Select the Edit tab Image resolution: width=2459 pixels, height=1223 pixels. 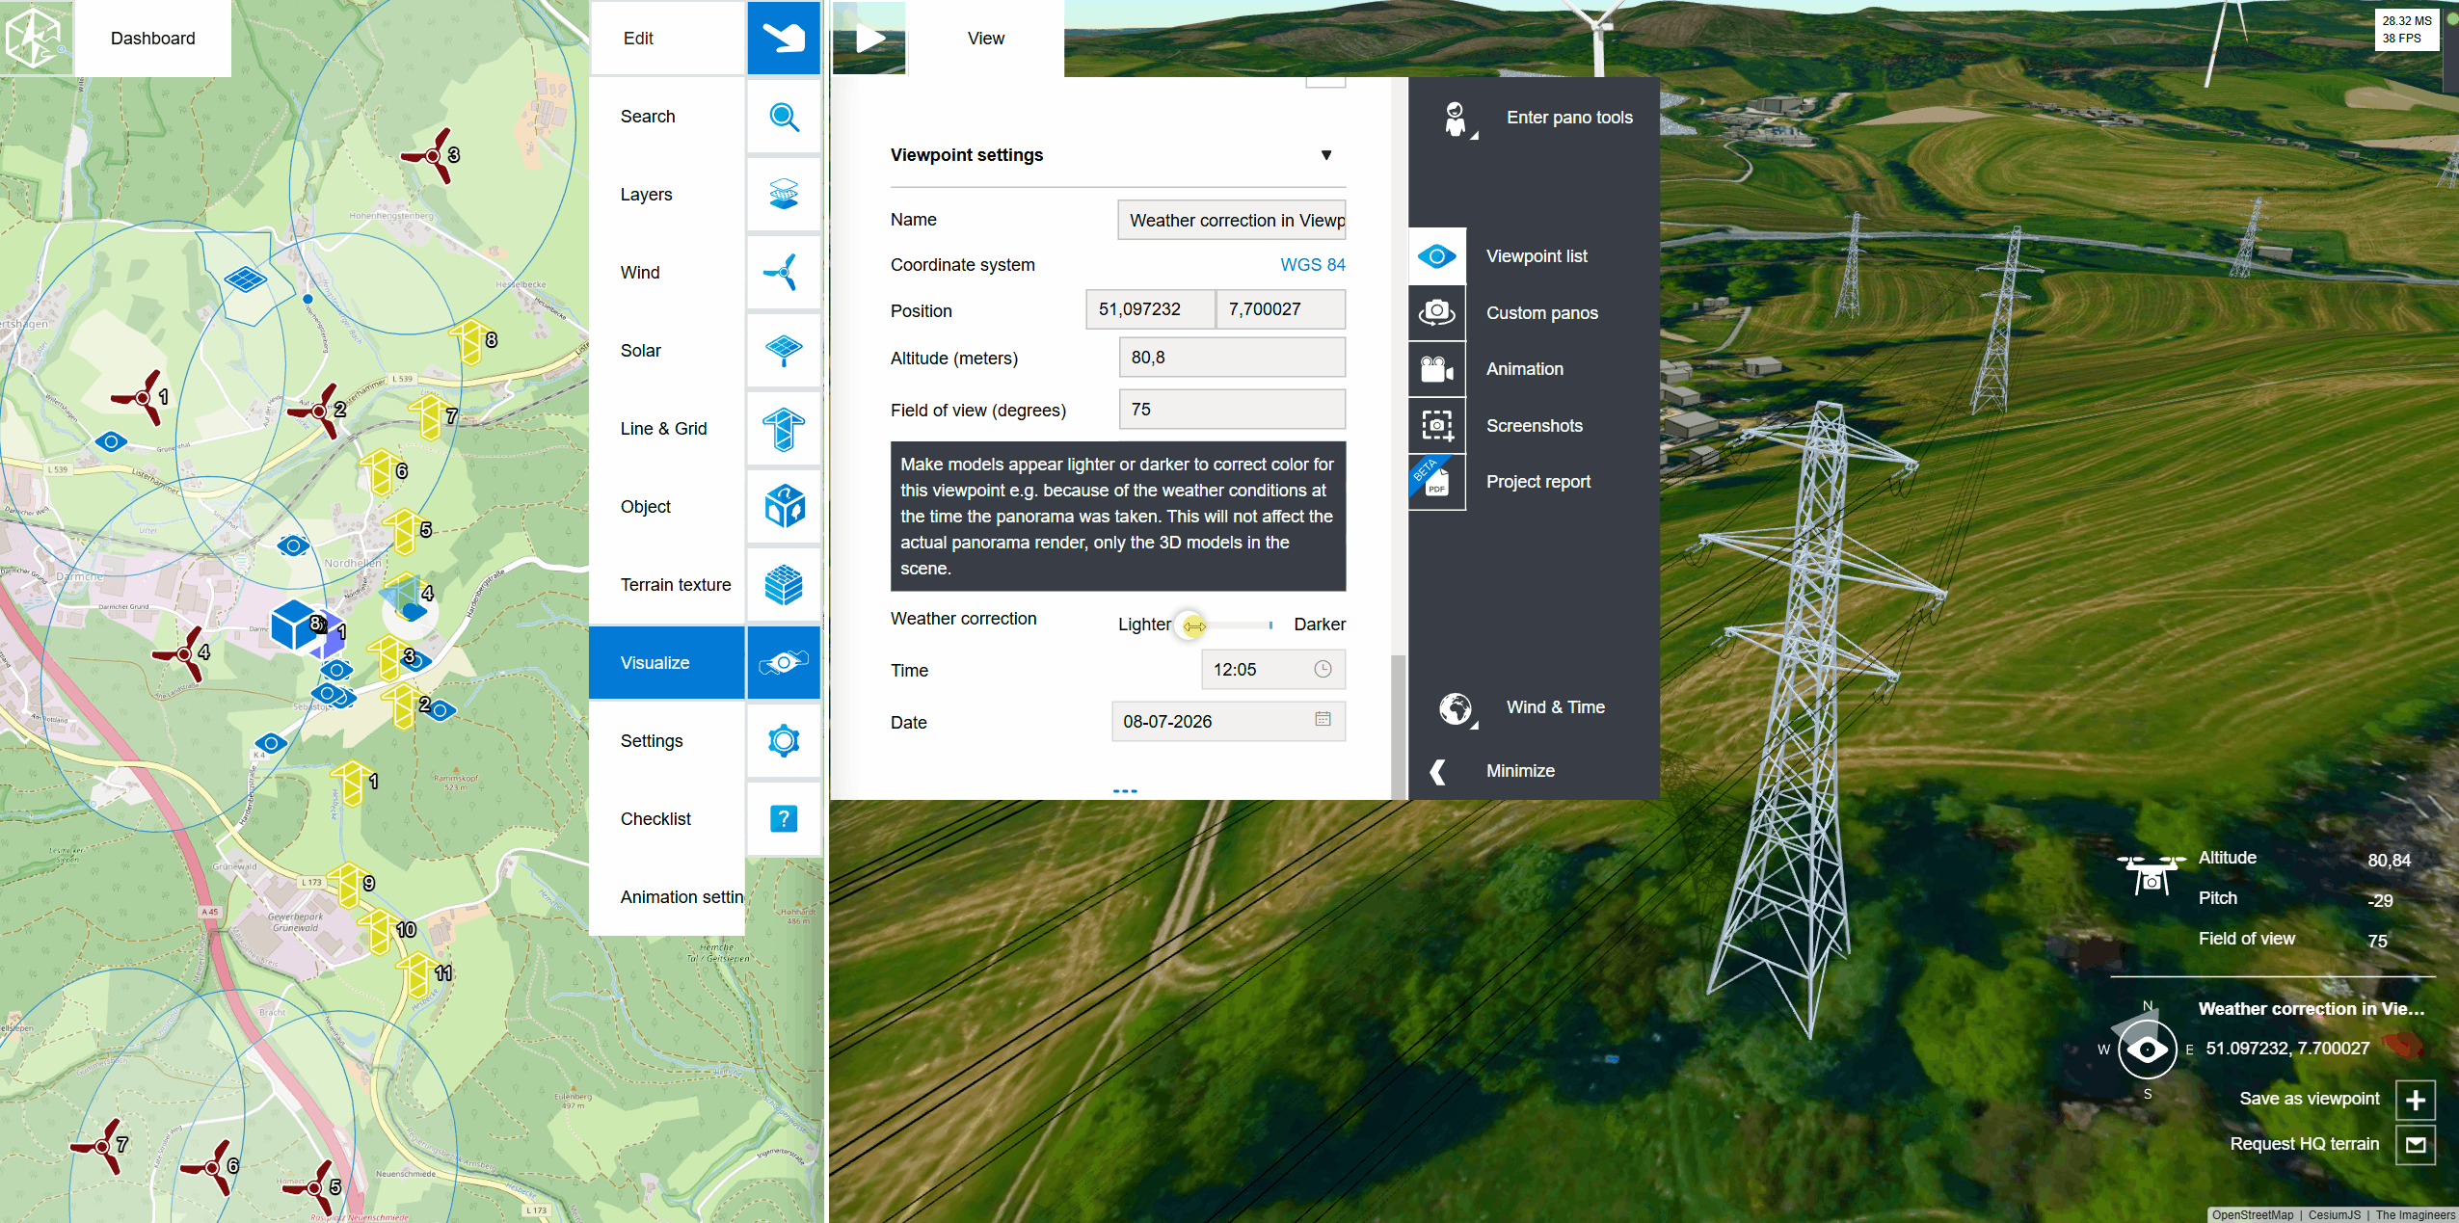667,39
